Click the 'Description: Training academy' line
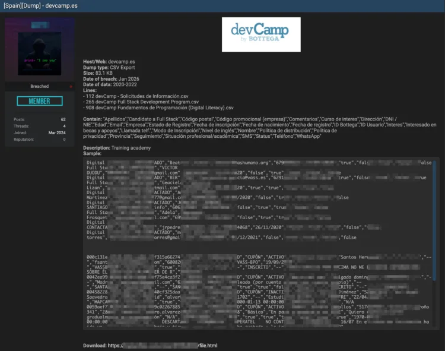Screen dimensions: 445x351 117,148
